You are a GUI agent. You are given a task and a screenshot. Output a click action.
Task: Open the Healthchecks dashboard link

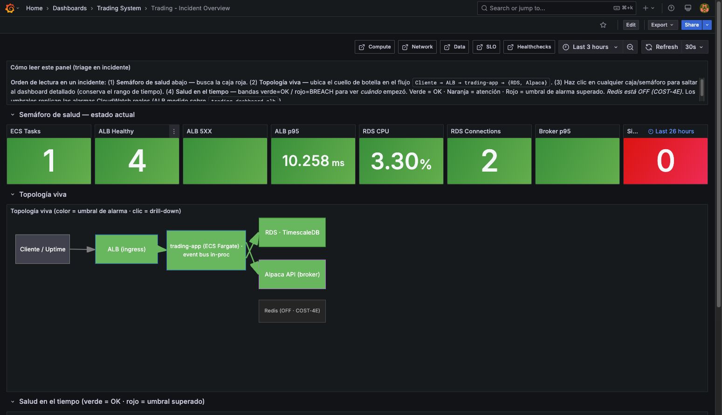(529, 47)
